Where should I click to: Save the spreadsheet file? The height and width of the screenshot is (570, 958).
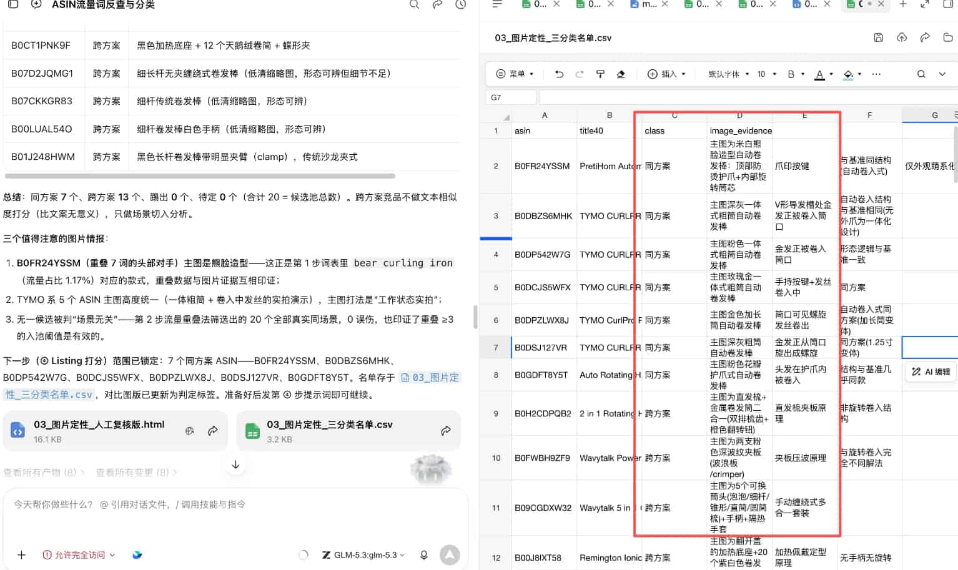pos(879,37)
